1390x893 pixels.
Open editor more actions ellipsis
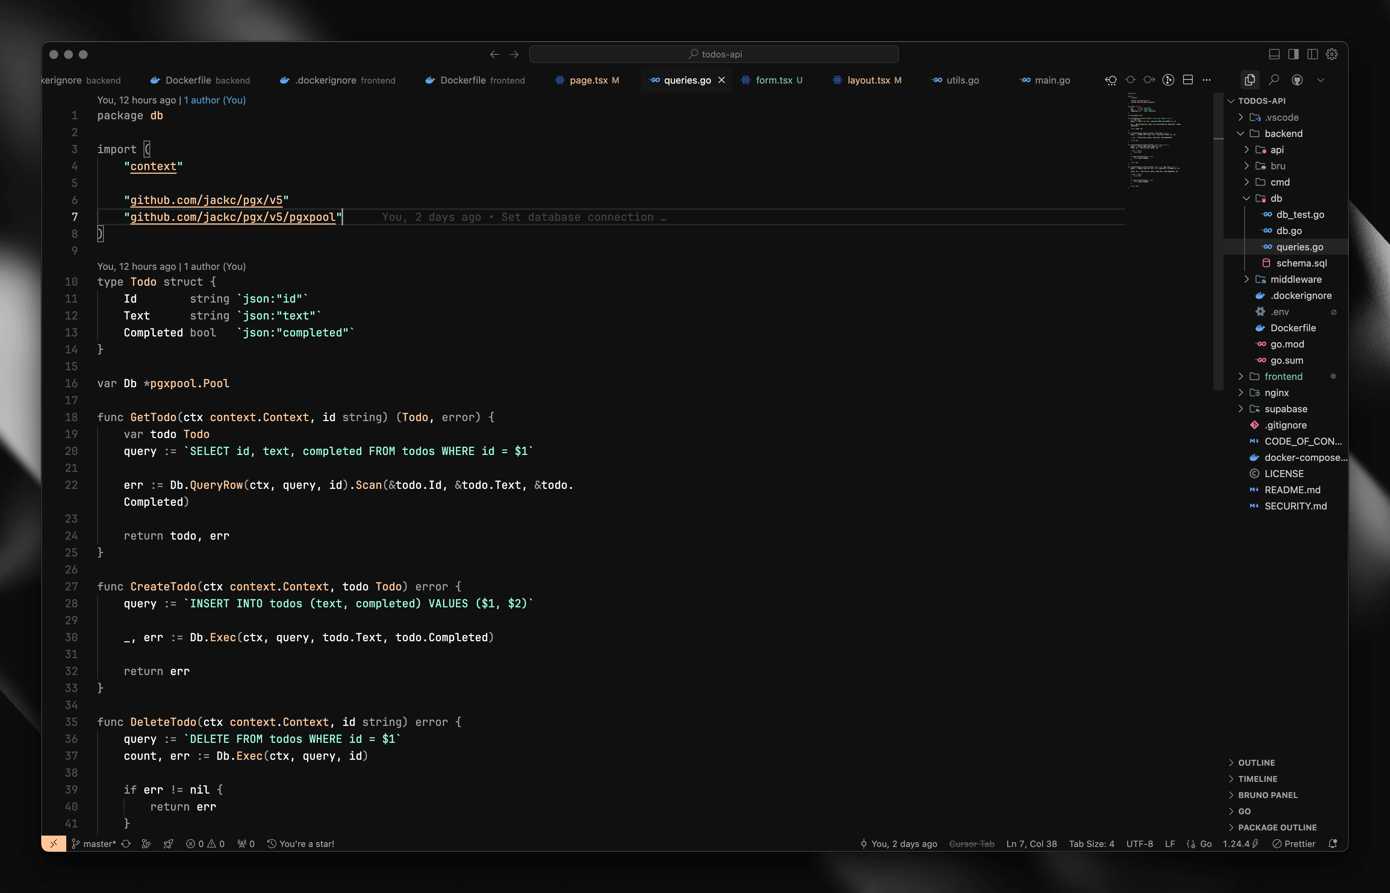1206,80
